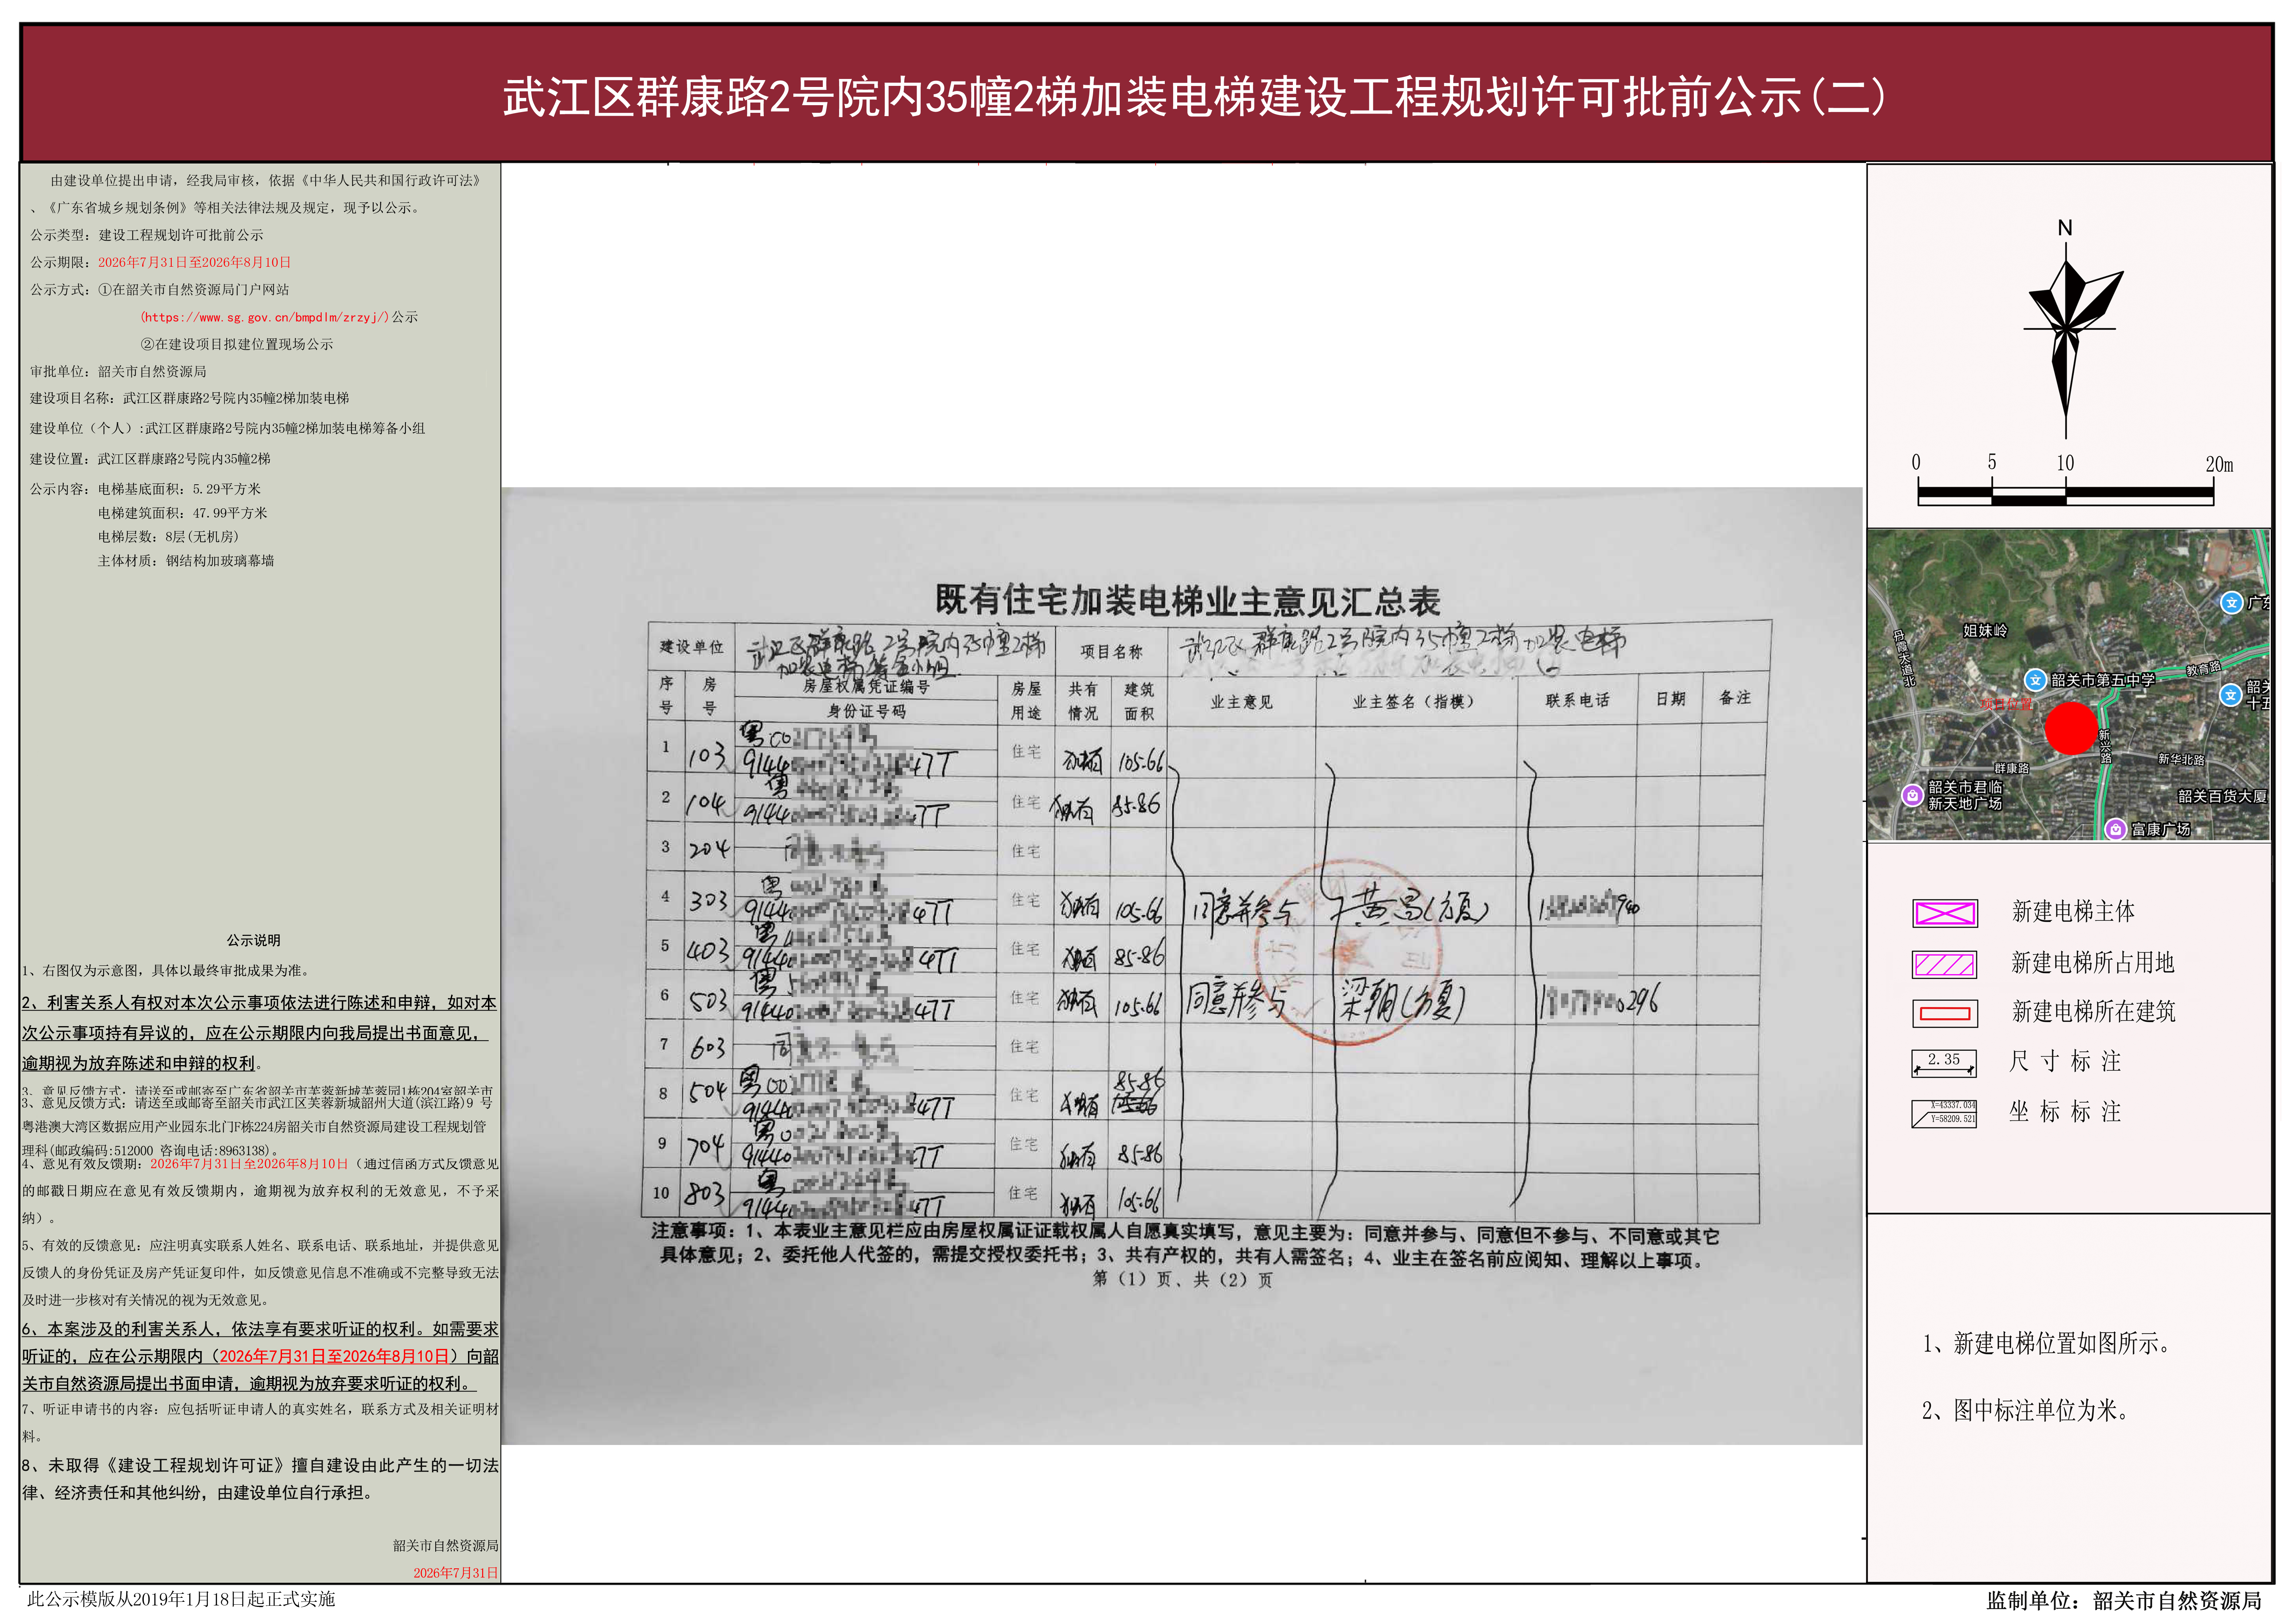The width and height of the screenshot is (2295, 1624).
Task: Click 审批单位：韶关市自然资源局 line
Action: point(118,371)
